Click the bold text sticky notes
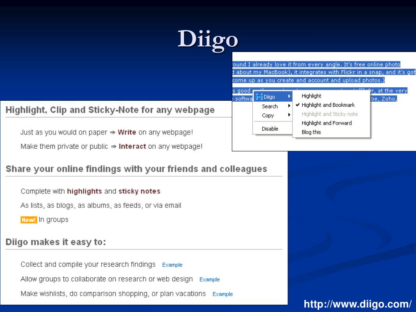Viewport: 416px width, 312px height. coord(139,191)
